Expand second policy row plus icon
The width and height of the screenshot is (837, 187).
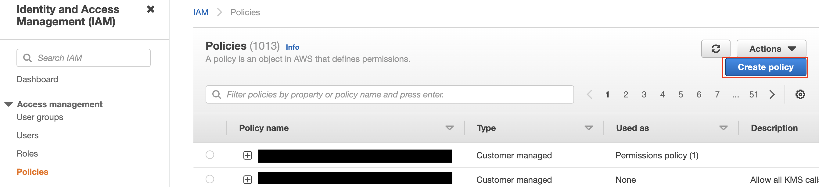pyautogui.click(x=248, y=179)
